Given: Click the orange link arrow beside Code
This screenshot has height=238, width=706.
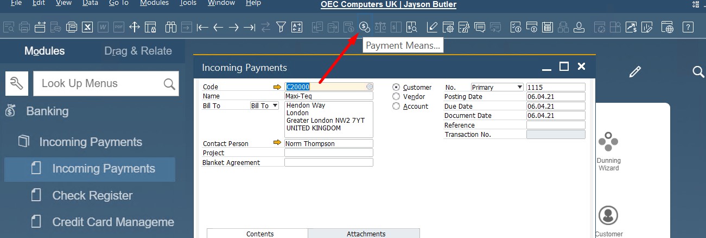Looking at the screenshot, I should pos(277,87).
